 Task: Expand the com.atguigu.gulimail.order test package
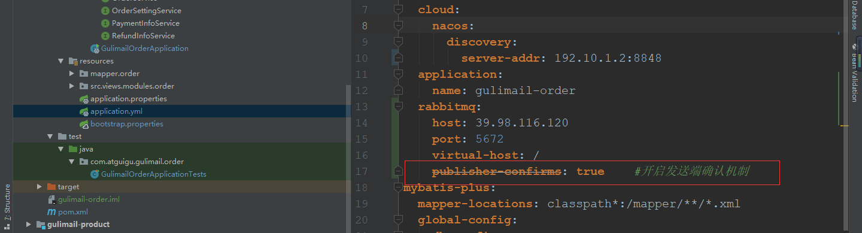71,162
